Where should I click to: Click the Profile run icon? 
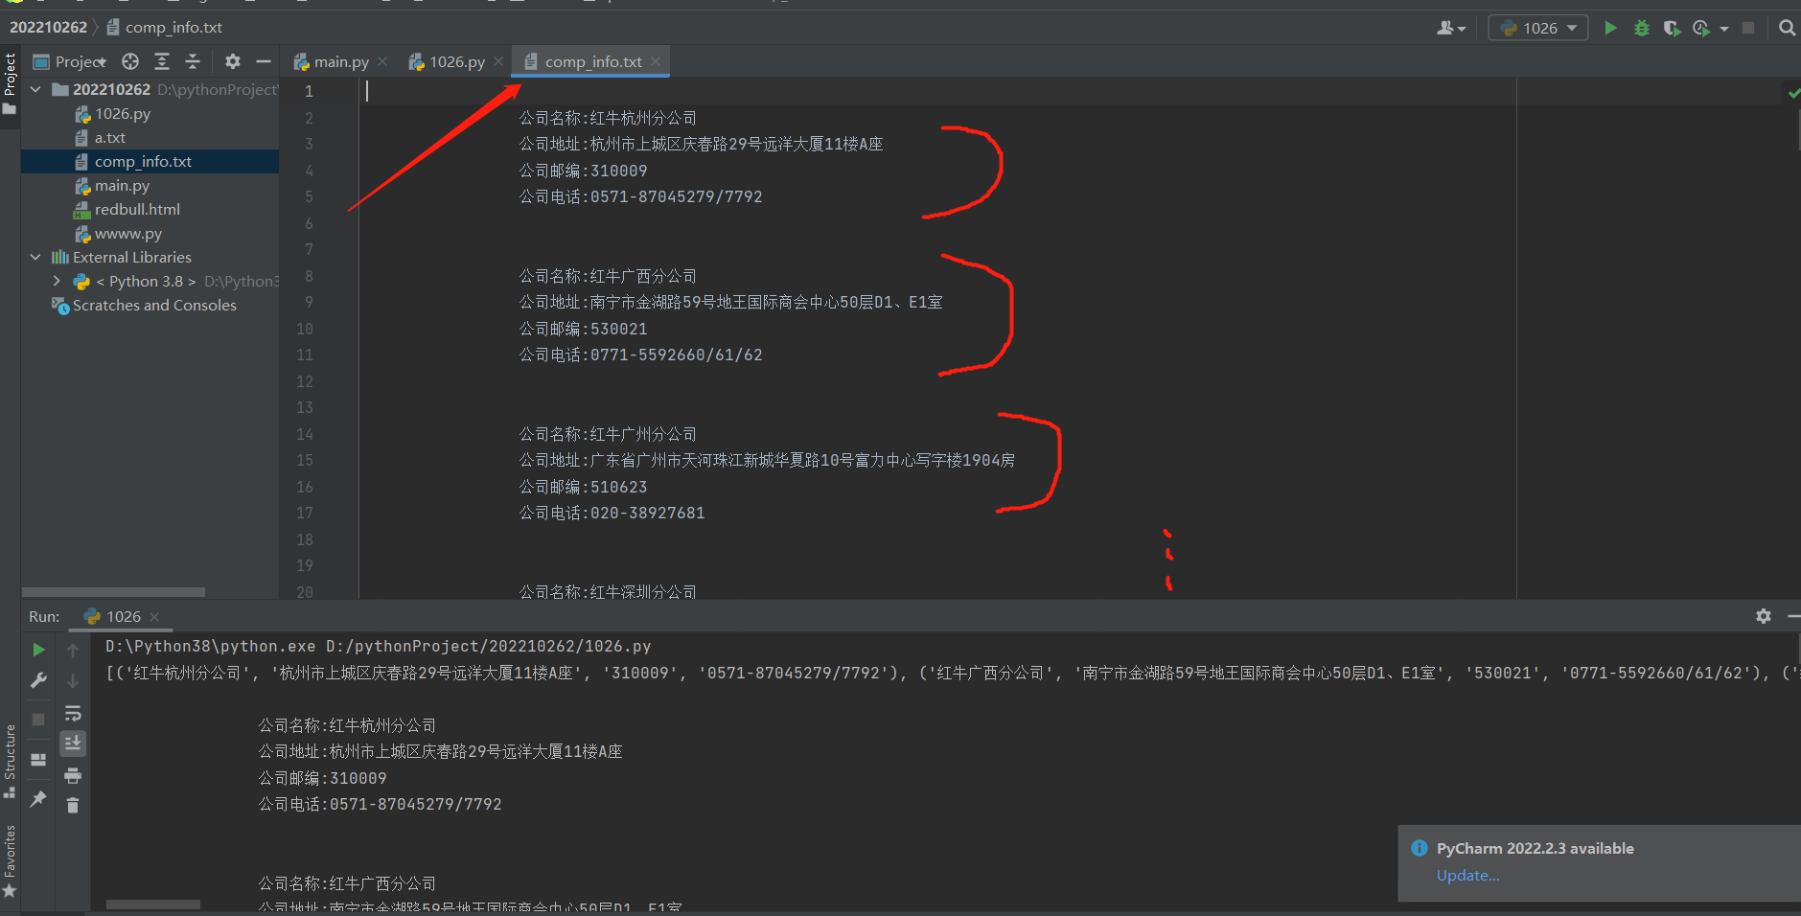1701,28
